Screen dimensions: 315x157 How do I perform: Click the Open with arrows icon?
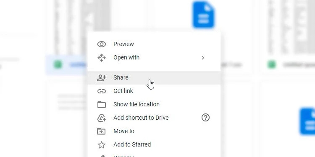point(102,58)
